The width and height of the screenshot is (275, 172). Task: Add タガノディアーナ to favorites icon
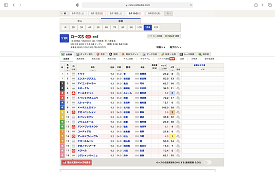[x=178, y=146]
